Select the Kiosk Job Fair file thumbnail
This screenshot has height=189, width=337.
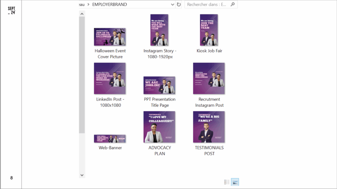click(x=209, y=30)
